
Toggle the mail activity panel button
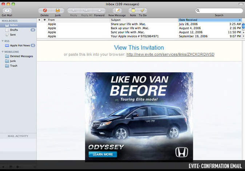[11, 167]
